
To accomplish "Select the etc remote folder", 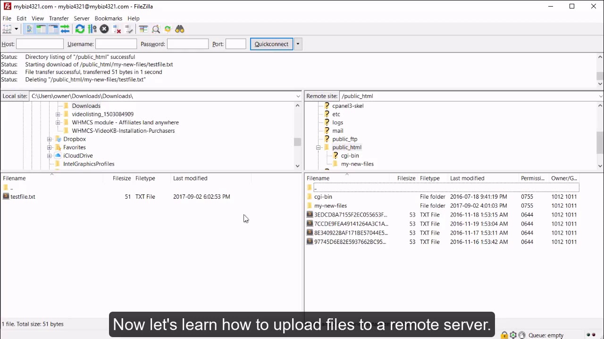I will click(x=336, y=114).
